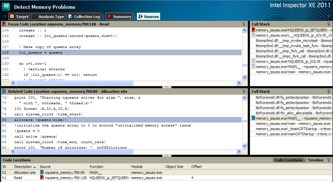The image size is (333, 182).
Task: Click blue file icon for nqueens_memory.f90:80
Action: (42, 172)
